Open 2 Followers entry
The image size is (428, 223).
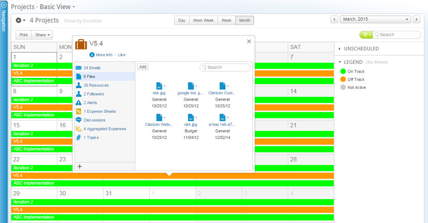pos(94,94)
